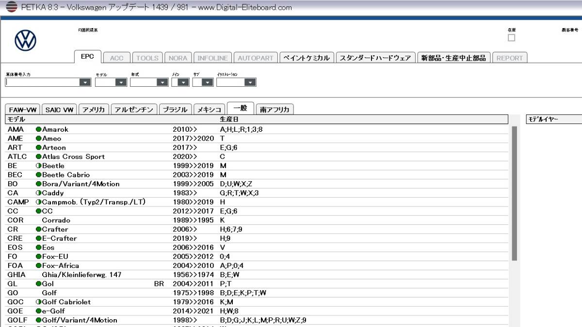Click the Volkswagen logo icon
This screenshot has width=582, height=327.
click(25, 40)
